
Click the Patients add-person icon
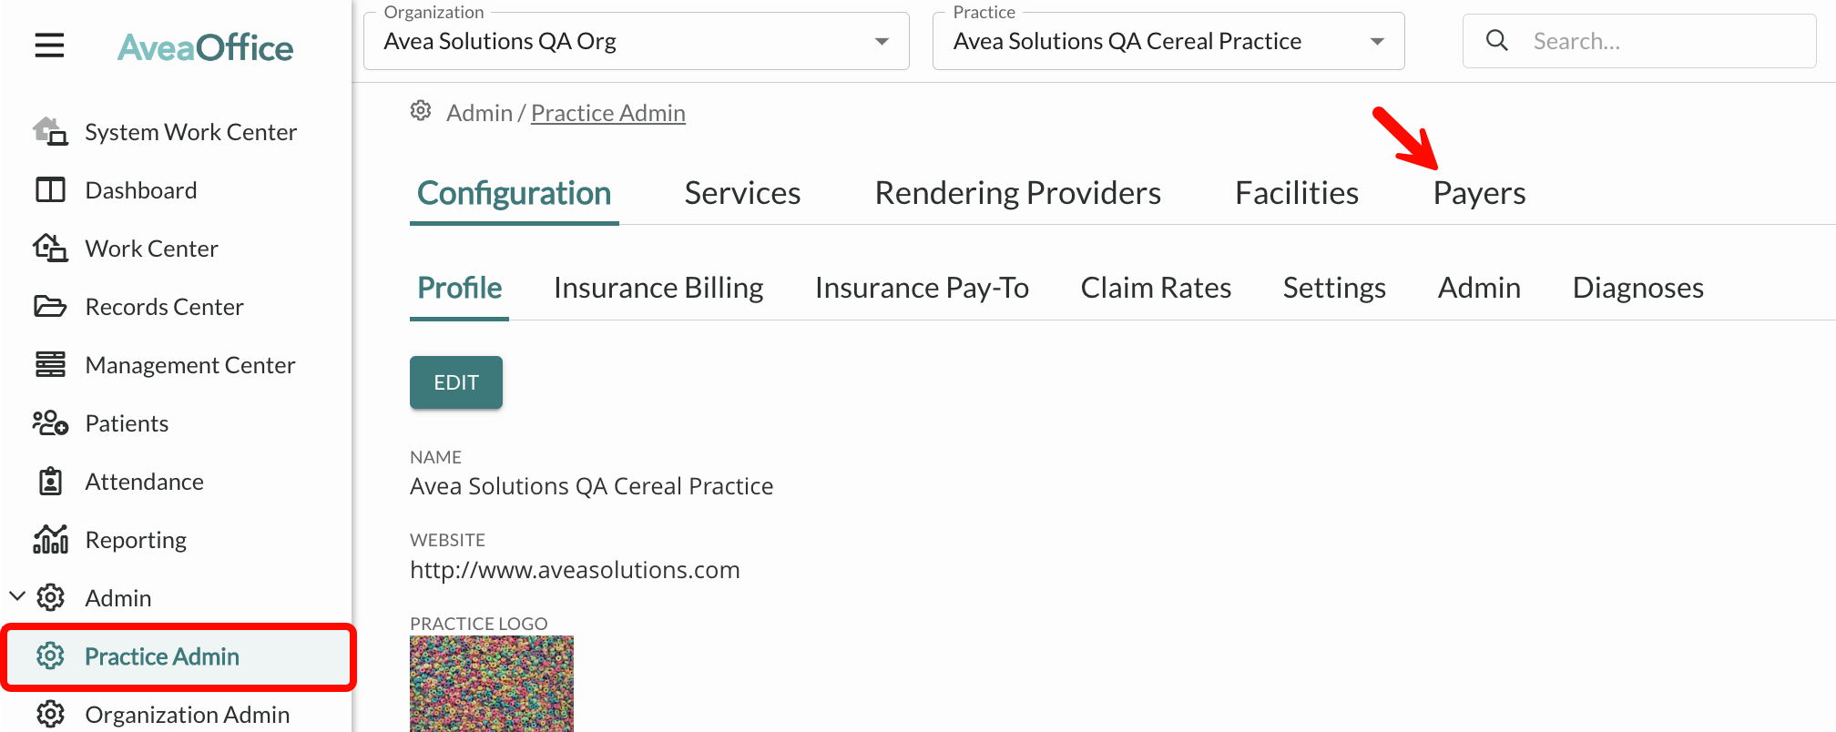click(x=50, y=423)
